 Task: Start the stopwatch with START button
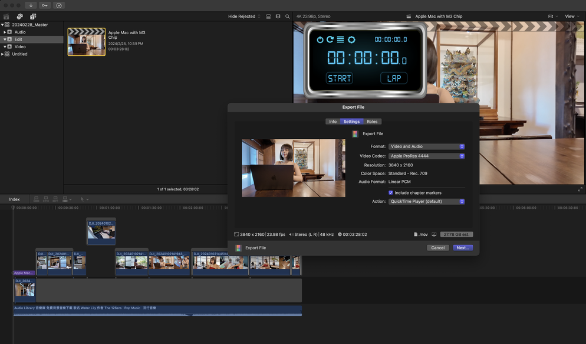pyautogui.click(x=340, y=78)
